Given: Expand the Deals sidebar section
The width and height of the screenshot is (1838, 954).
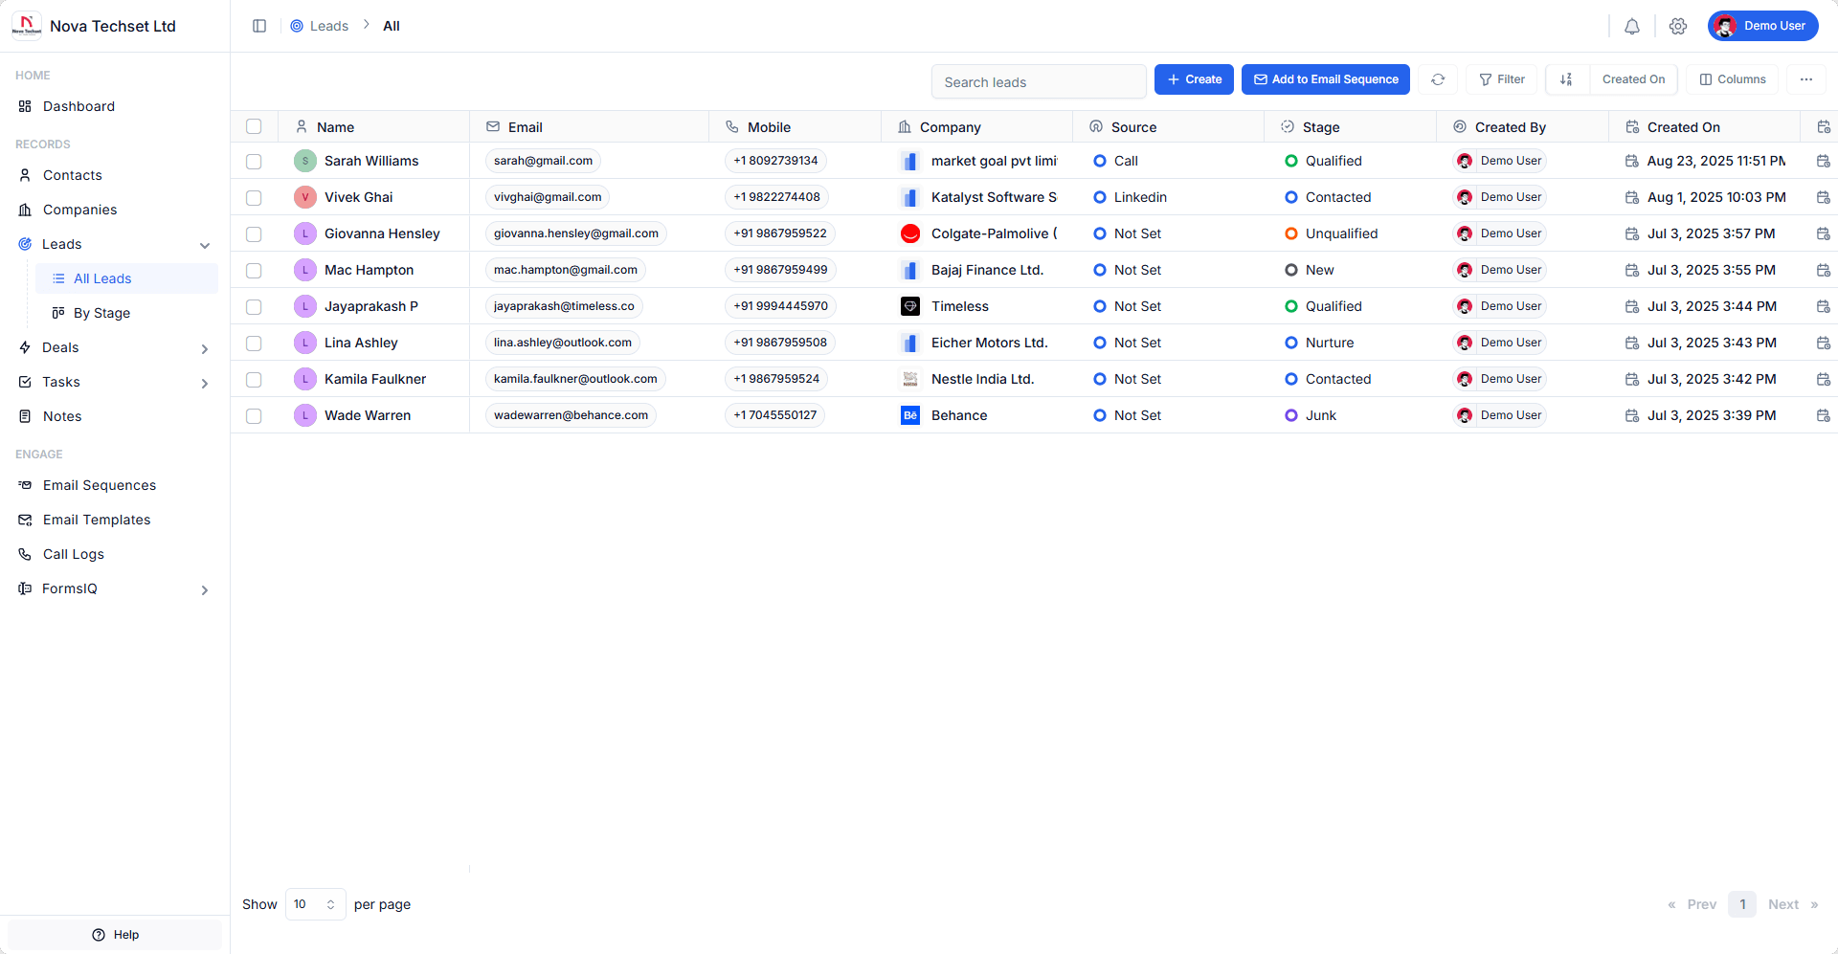Looking at the screenshot, I should tap(205, 348).
